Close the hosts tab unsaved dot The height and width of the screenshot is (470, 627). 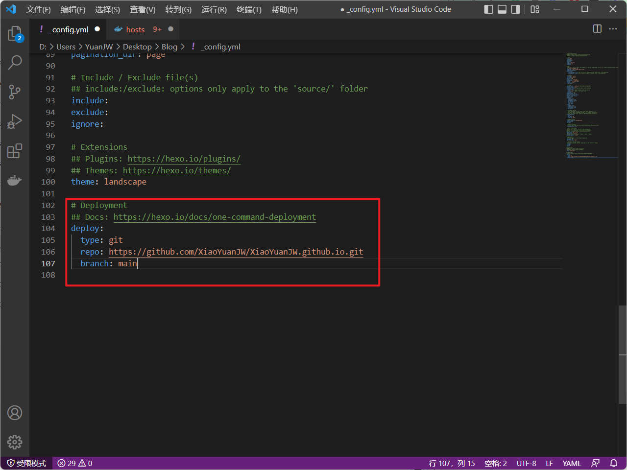point(170,29)
